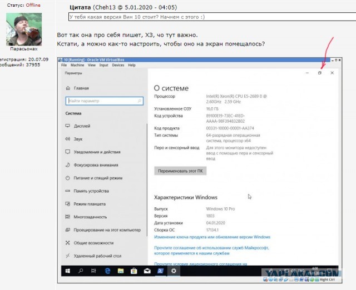356x290 pixels.
Task: Select Удаленный рабочий стол
Action: (93, 256)
